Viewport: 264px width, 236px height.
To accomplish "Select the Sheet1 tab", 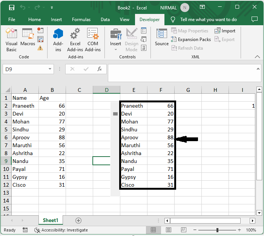I will pos(51,220).
